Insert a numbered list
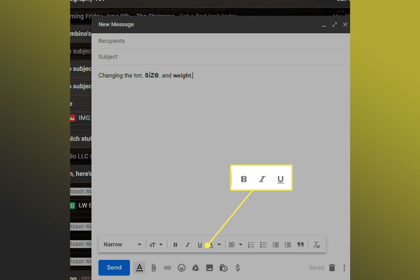The width and height of the screenshot is (420, 280). point(251,245)
